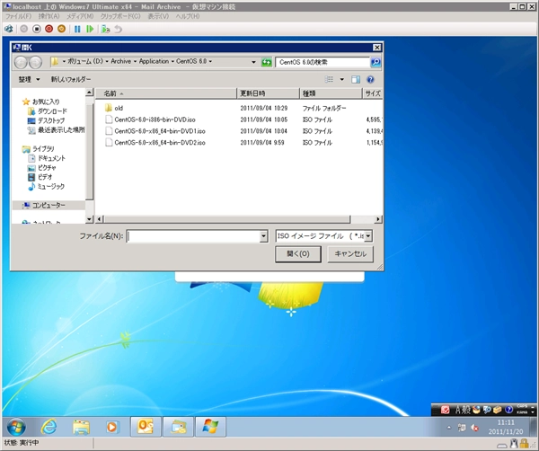Viewport: 539px width, 451px height.
Task: Click the green refresh button
Action: coord(267,62)
